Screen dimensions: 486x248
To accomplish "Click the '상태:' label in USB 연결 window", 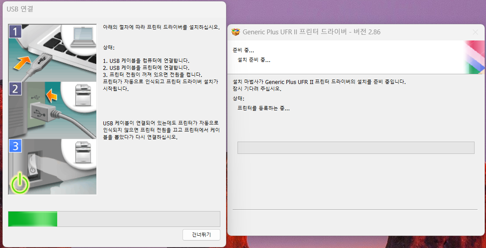I will pyautogui.click(x=109, y=48).
